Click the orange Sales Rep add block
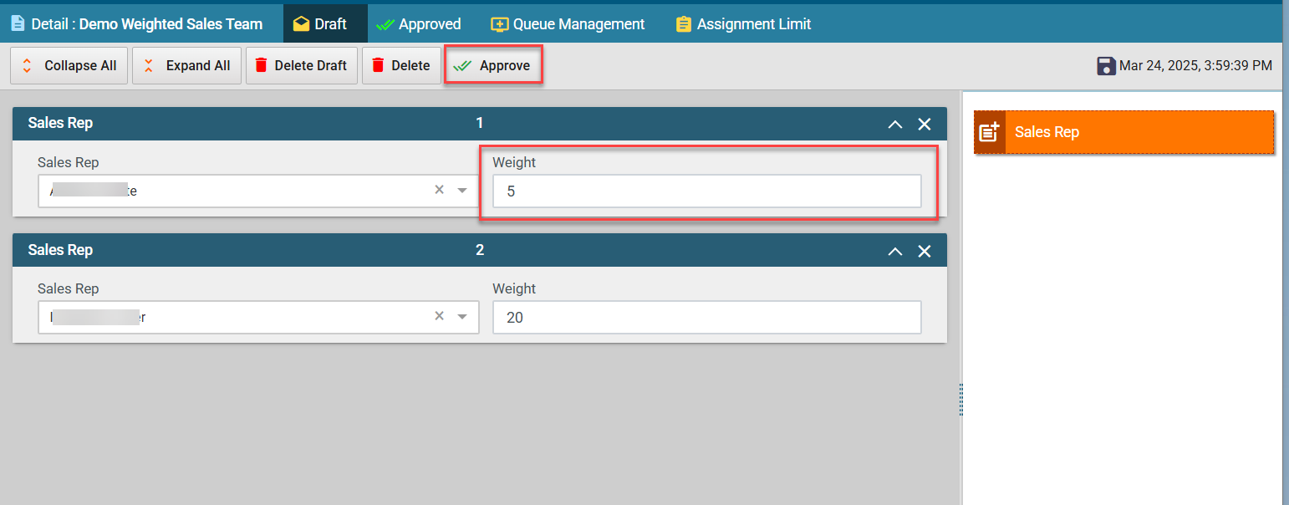The width and height of the screenshot is (1289, 505). tap(1124, 132)
